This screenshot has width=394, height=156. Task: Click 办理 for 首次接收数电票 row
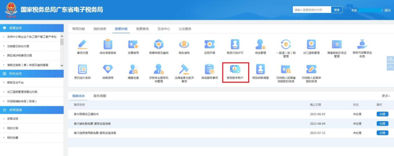pos(382,123)
